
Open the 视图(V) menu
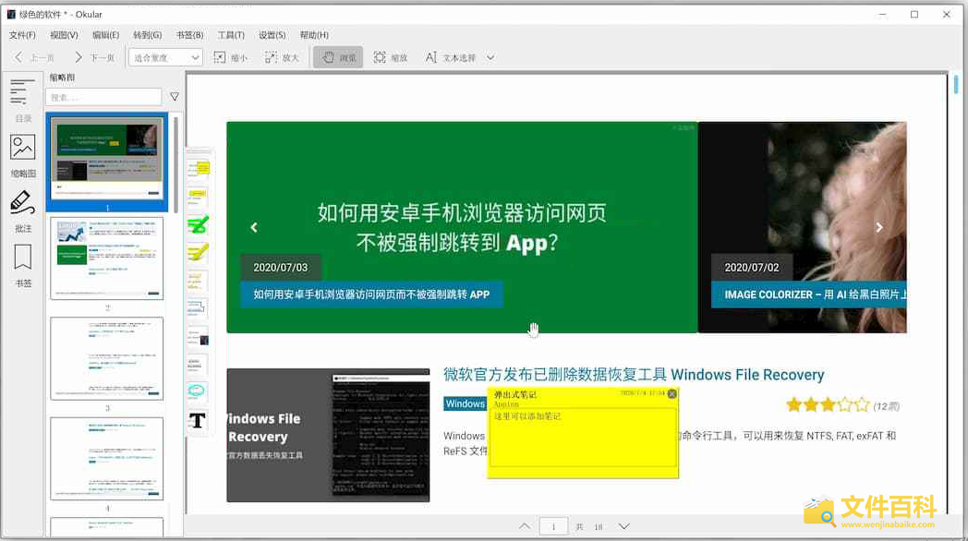tap(64, 35)
